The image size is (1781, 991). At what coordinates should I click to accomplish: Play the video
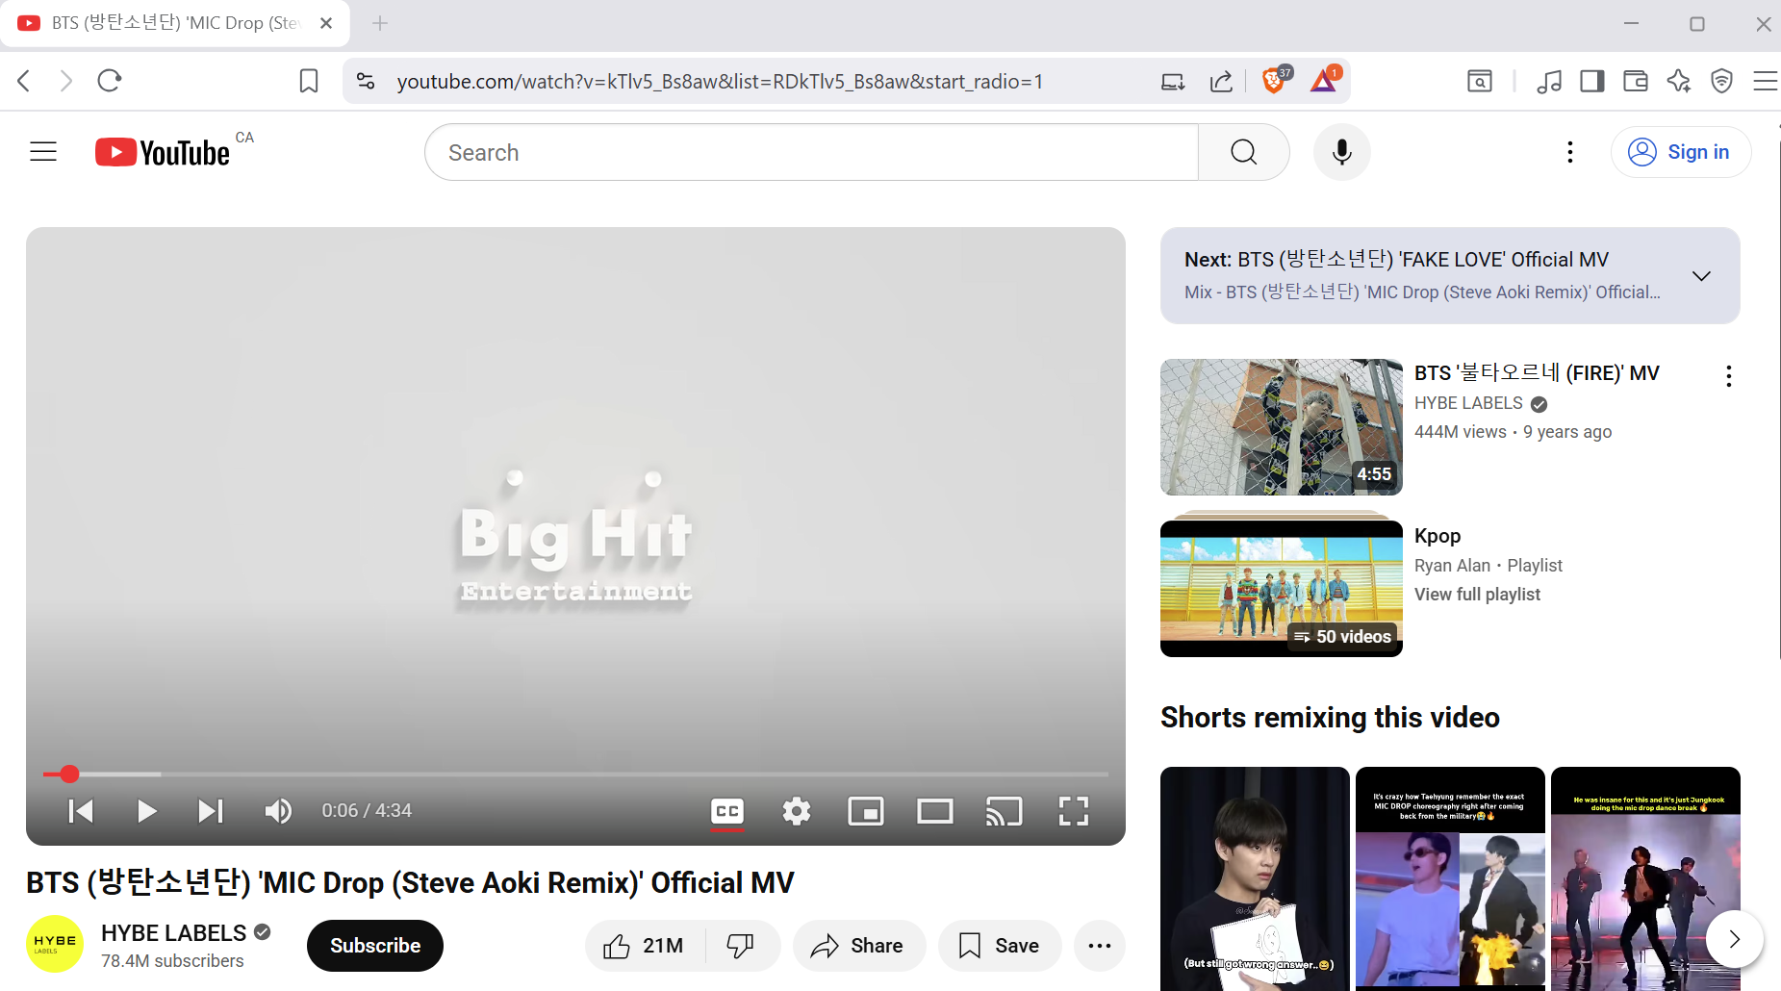tap(146, 811)
